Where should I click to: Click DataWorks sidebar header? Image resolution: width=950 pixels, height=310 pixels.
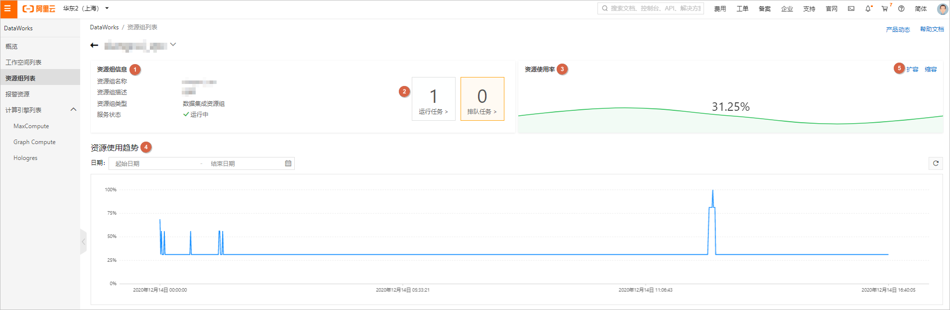pyautogui.click(x=18, y=28)
